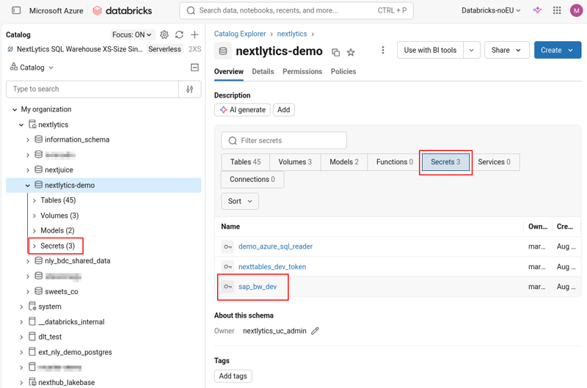This screenshot has width=587, height=388.
Task: Click the key icon beside sap_bw_dev
Action: point(227,287)
